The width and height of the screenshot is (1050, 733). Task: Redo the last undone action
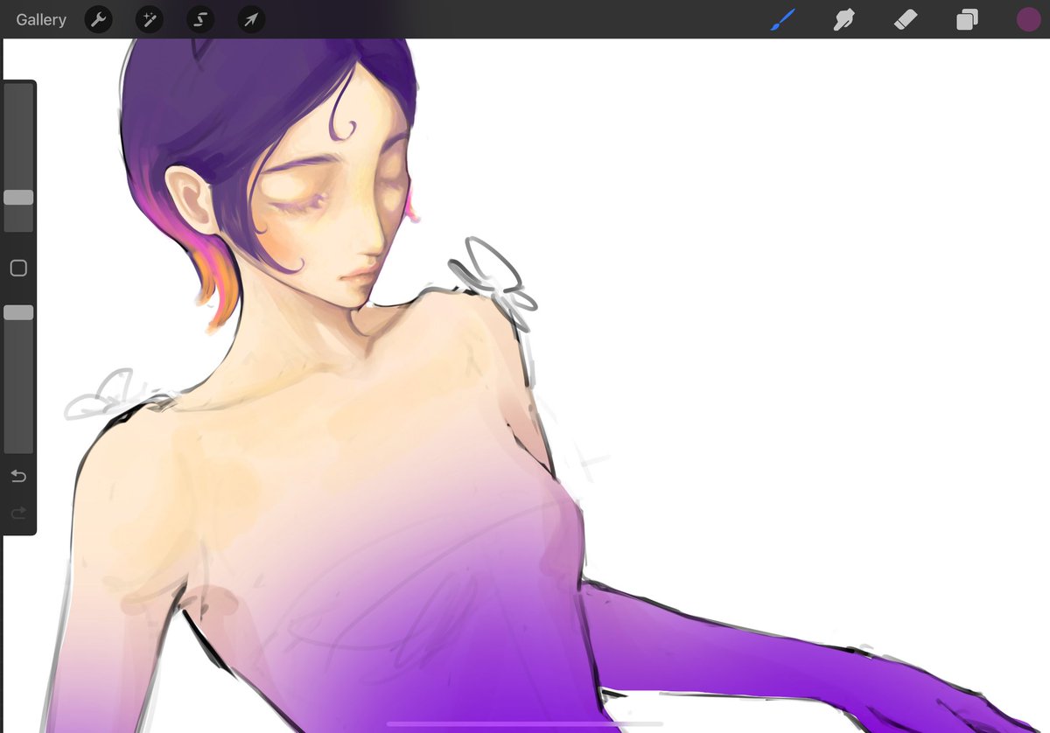(x=18, y=513)
